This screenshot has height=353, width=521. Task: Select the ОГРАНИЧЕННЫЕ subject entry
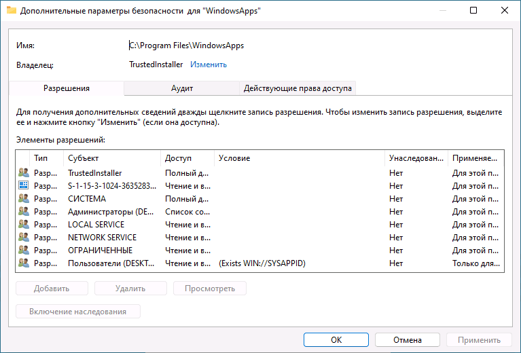point(100,250)
